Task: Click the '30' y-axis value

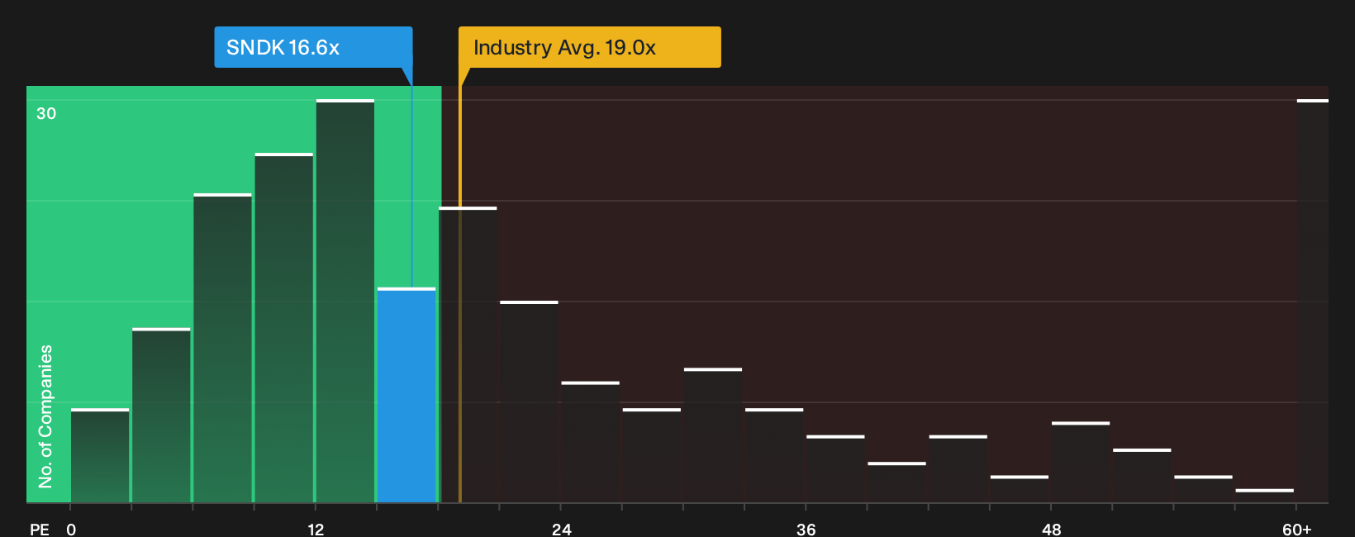Action: [46, 114]
